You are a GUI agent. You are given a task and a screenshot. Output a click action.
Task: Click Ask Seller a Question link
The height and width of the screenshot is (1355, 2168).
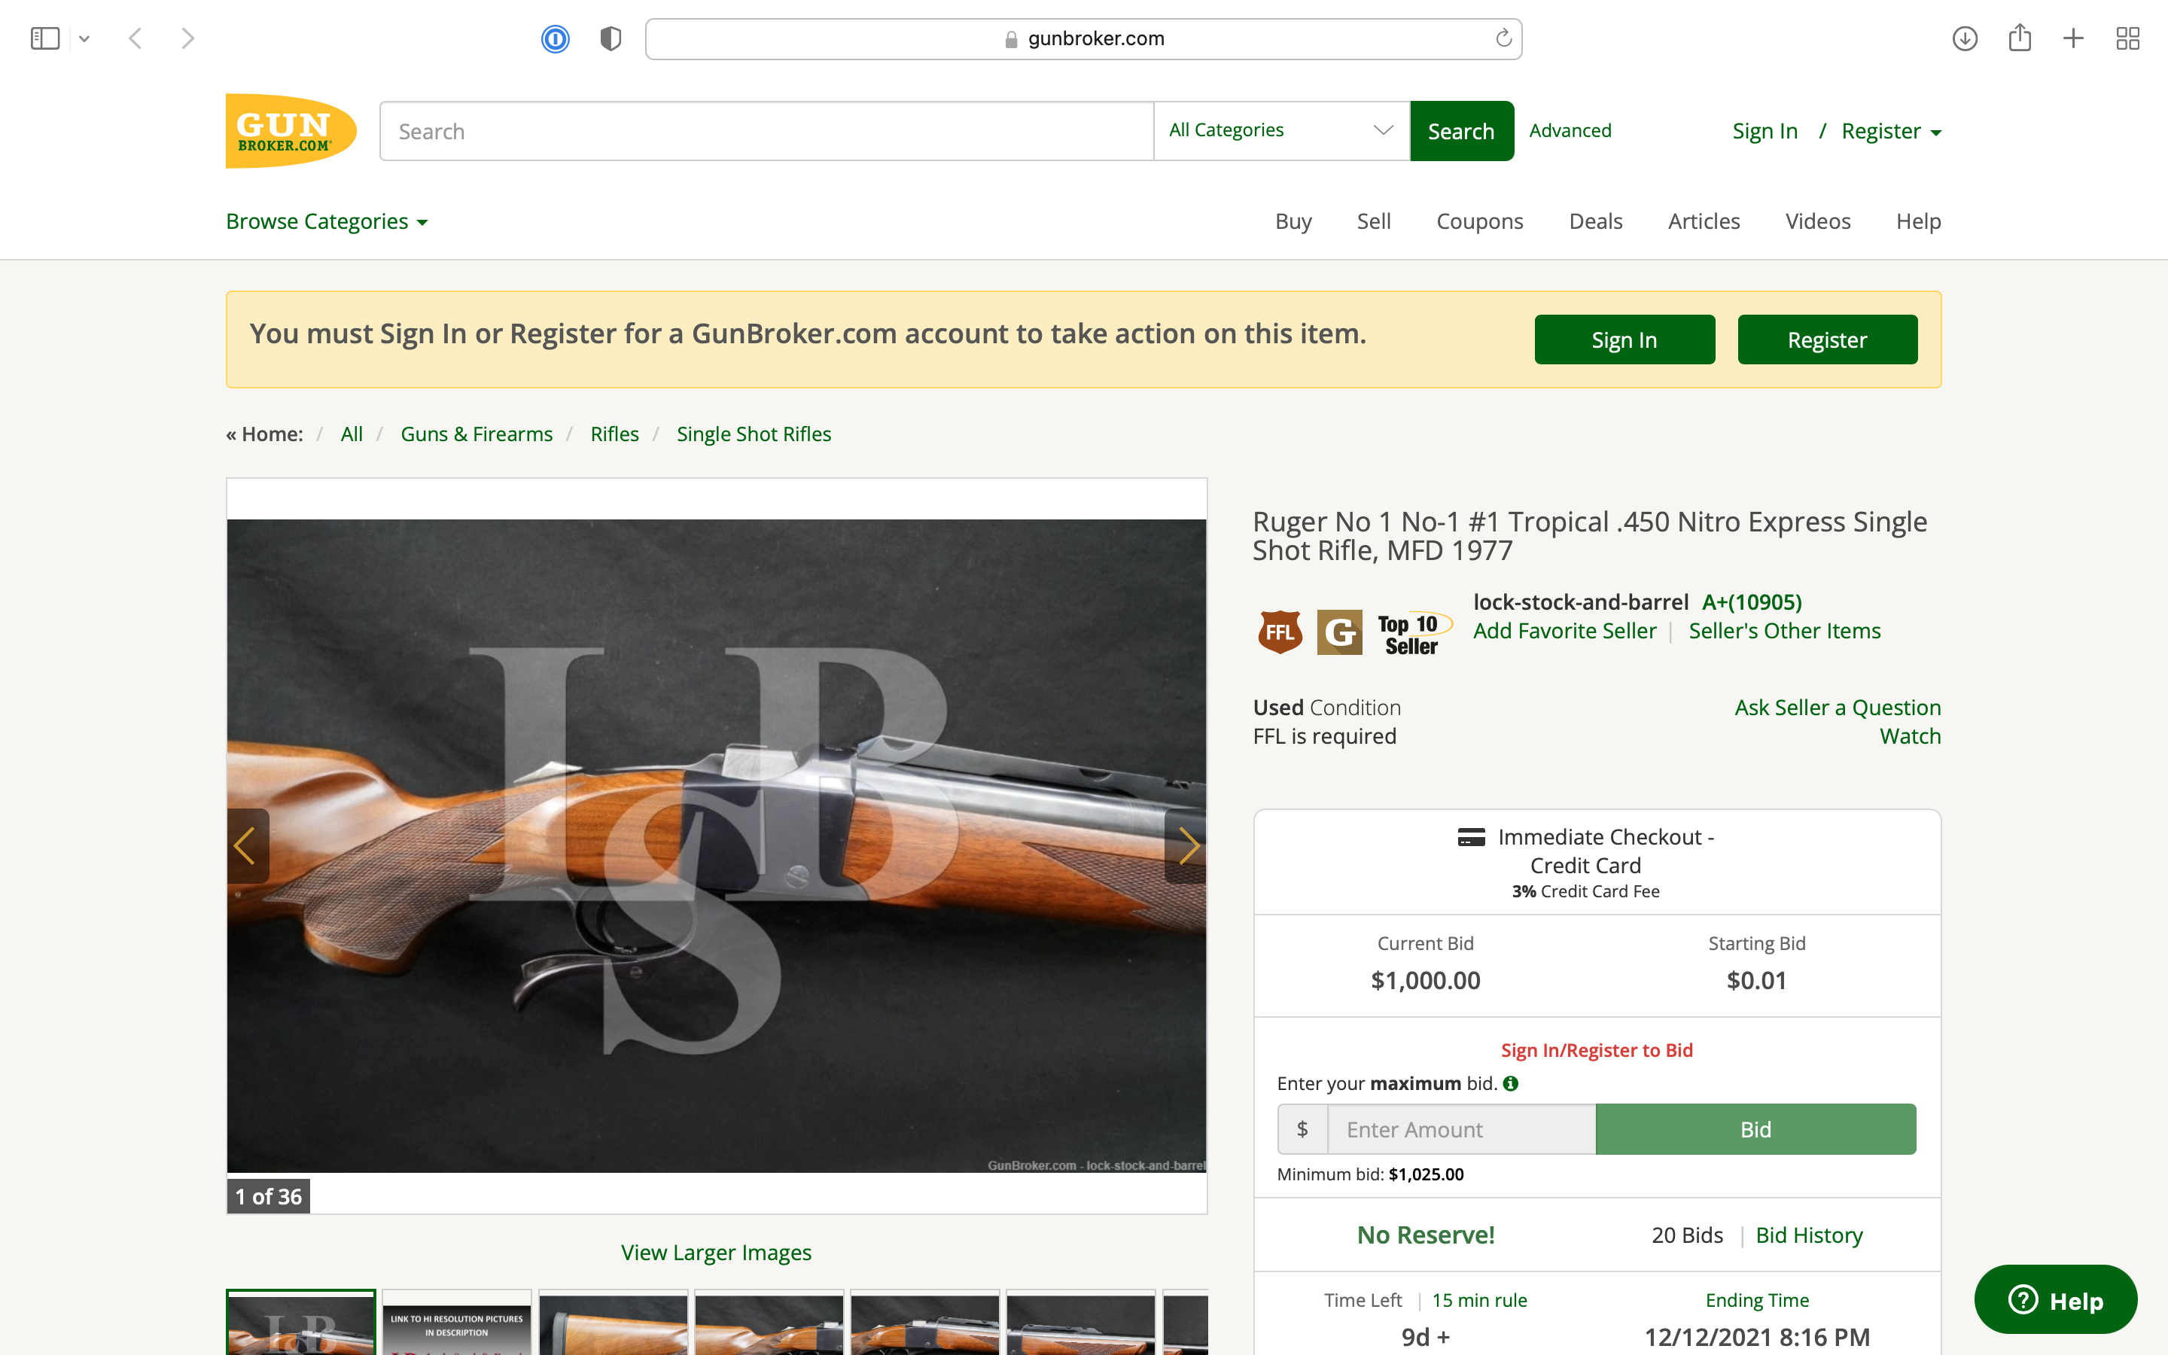(x=1838, y=707)
